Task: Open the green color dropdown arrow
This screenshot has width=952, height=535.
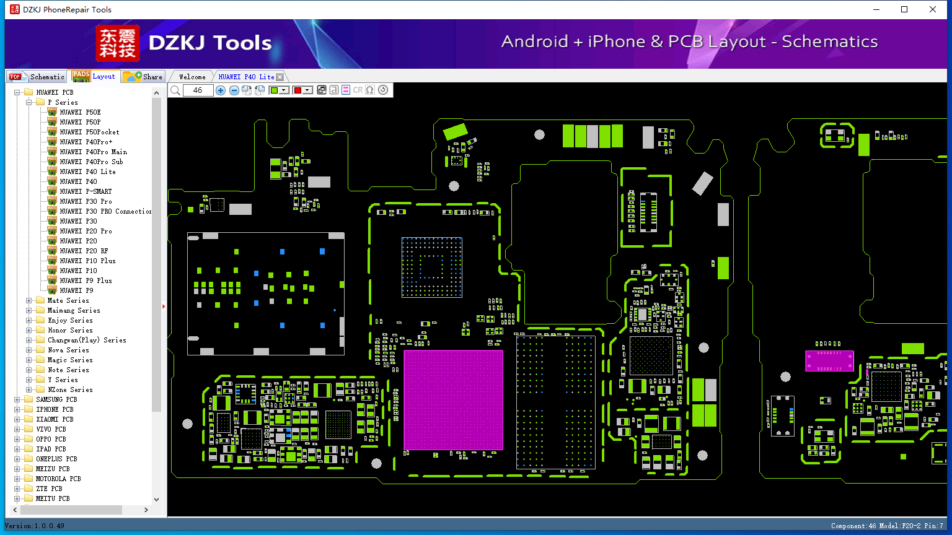Action: 284,90
